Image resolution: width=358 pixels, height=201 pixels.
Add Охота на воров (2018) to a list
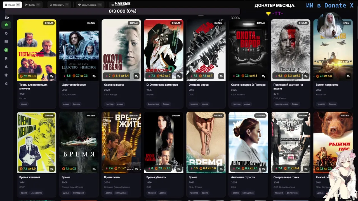221,76
